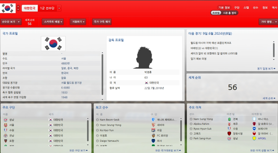This screenshot has height=153, width=278.
Task: Select the 프로필 toggle option
Action: 216,13
